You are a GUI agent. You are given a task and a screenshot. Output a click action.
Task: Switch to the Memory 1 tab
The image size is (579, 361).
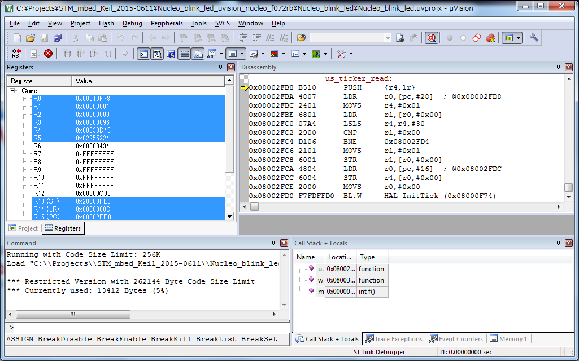(x=509, y=339)
